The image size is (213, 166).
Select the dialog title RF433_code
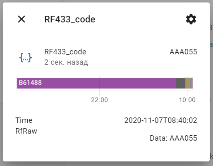pos(70,19)
